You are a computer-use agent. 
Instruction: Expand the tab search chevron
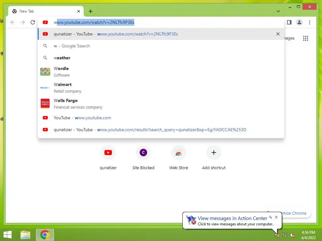click(x=278, y=11)
